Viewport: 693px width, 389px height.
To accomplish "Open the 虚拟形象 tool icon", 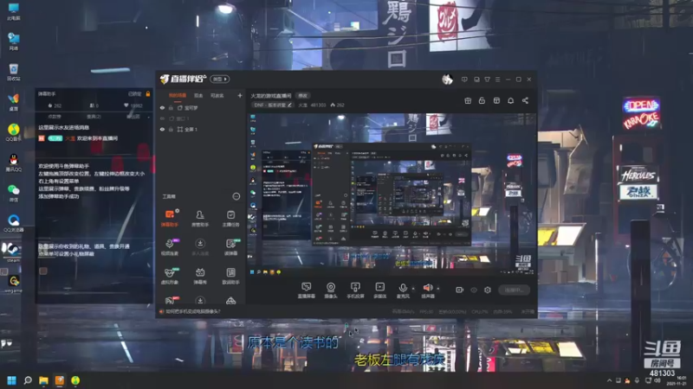I will 169,276.
